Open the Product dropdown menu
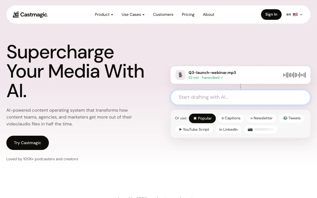The width and height of the screenshot is (317, 198). coord(104,15)
